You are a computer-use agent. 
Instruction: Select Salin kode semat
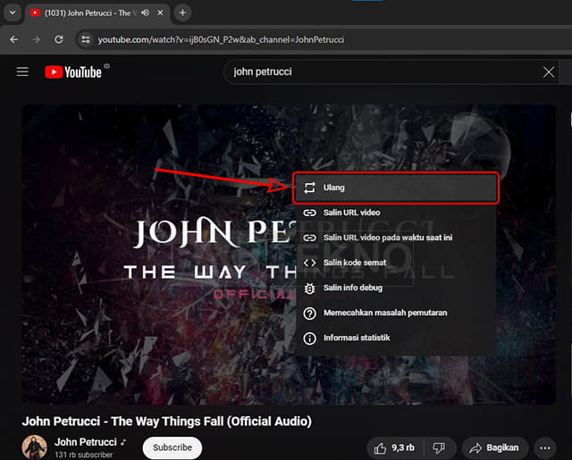coord(396,263)
